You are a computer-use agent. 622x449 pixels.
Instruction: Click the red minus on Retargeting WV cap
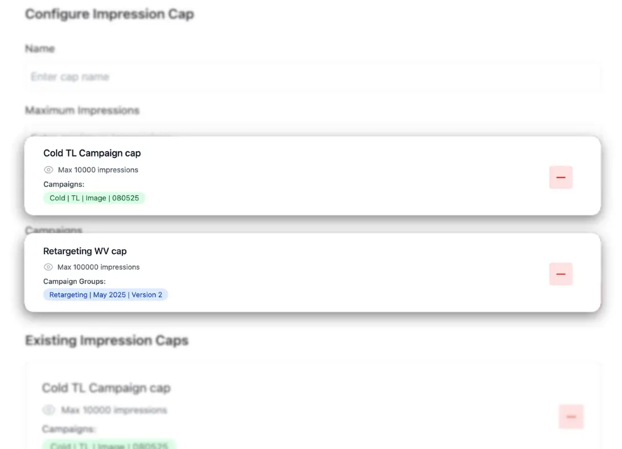click(x=561, y=274)
